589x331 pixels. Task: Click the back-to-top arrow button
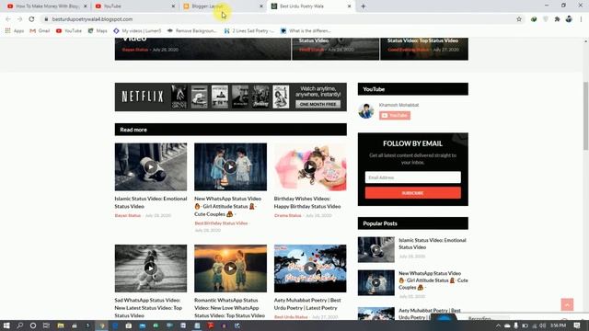(567, 304)
